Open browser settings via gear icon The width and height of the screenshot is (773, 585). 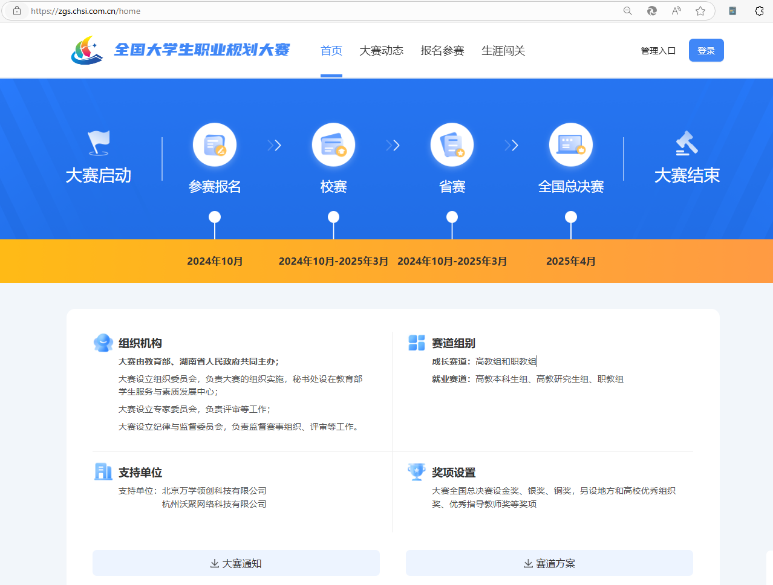click(759, 10)
